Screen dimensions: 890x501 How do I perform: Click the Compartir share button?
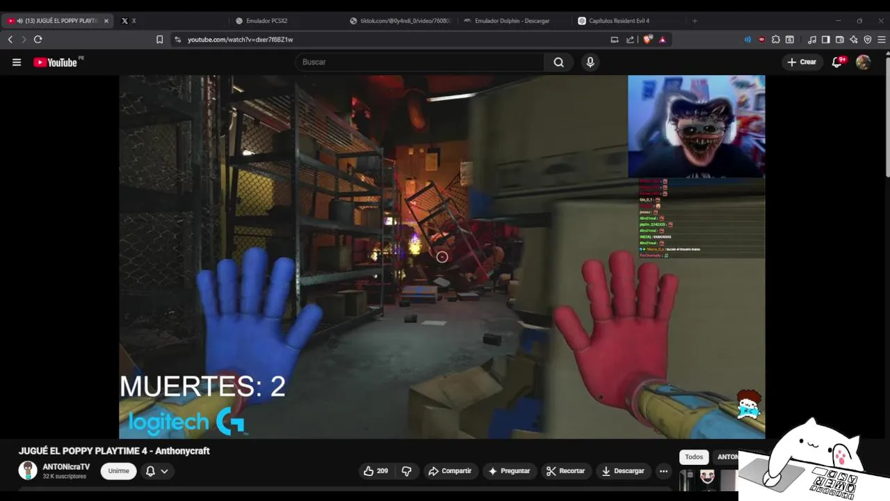[450, 471]
